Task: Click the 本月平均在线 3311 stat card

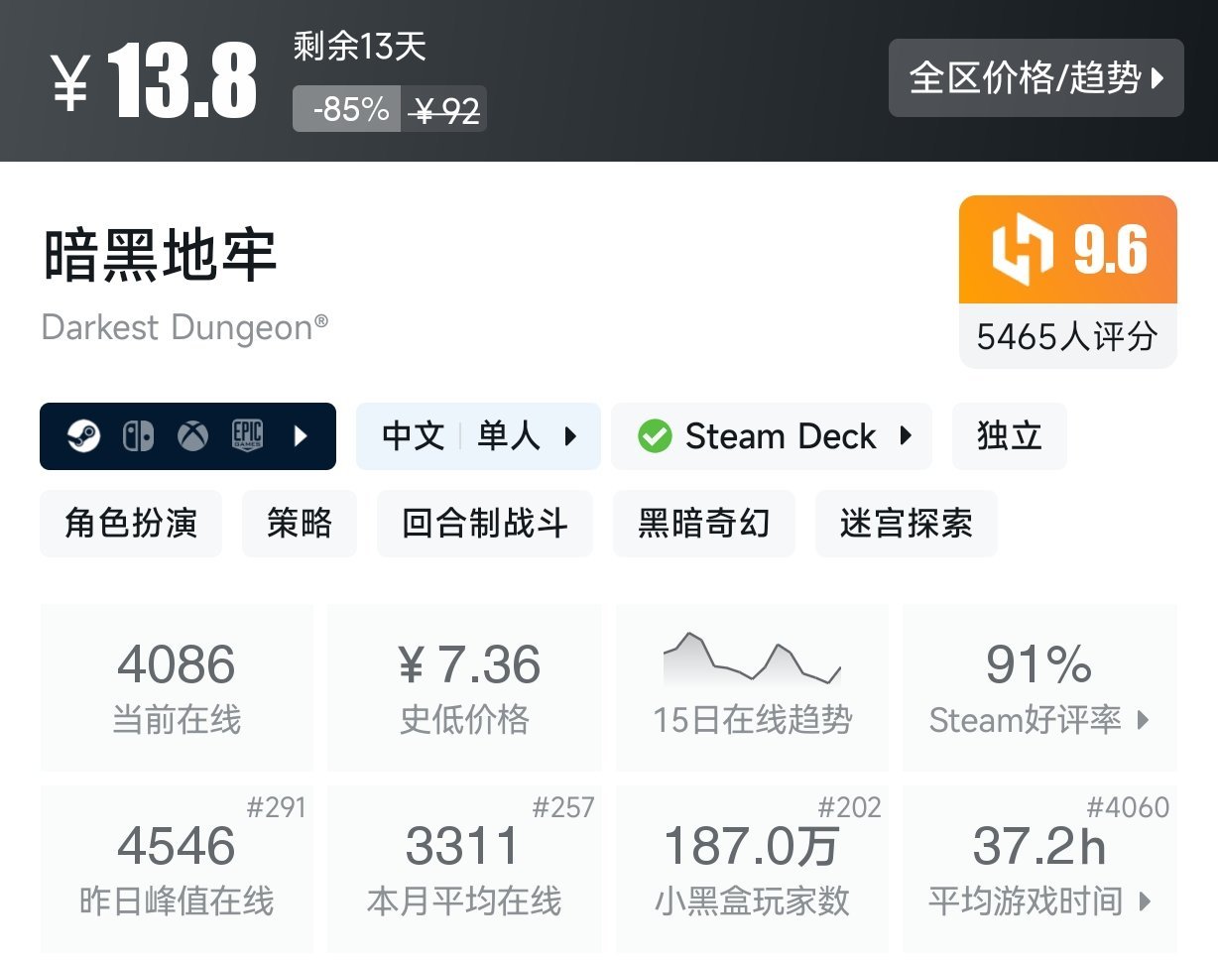Action: 464,870
